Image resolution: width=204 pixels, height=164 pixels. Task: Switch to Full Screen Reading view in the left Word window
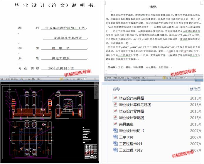click(x=65, y=79)
